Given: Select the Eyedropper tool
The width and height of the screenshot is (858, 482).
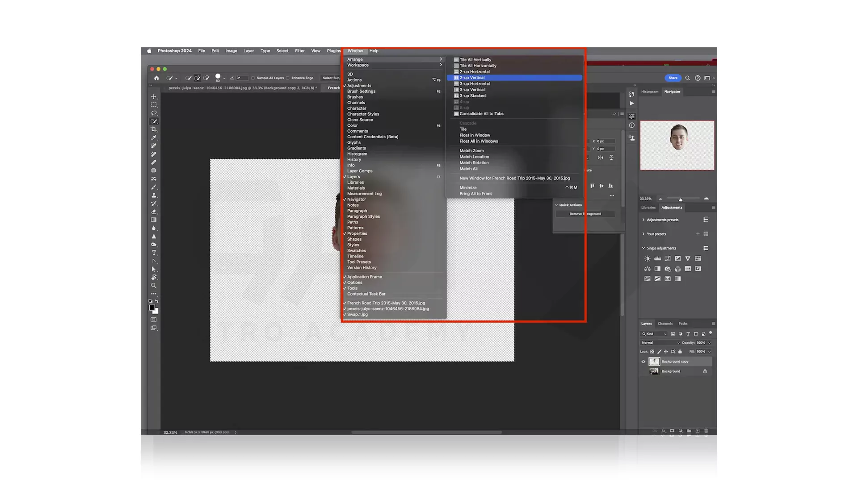Looking at the screenshot, I should click(154, 137).
